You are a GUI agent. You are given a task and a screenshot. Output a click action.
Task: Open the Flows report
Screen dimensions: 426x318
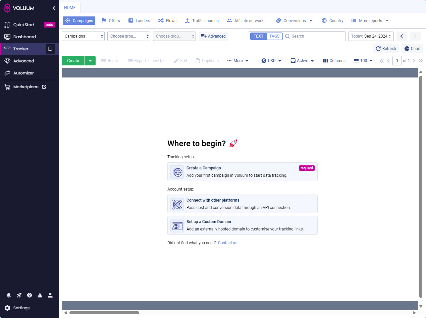pyautogui.click(x=167, y=21)
